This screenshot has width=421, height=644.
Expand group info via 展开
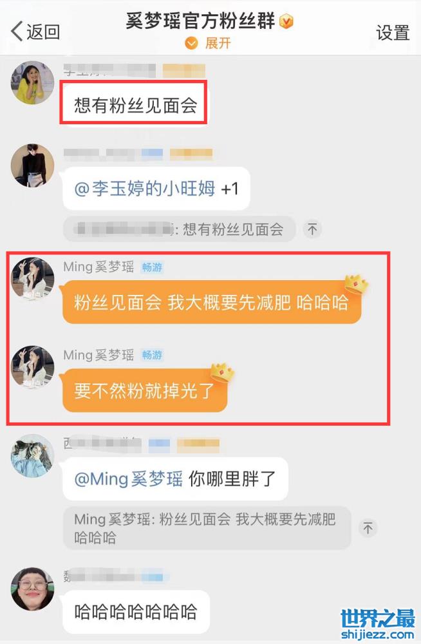click(x=208, y=43)
